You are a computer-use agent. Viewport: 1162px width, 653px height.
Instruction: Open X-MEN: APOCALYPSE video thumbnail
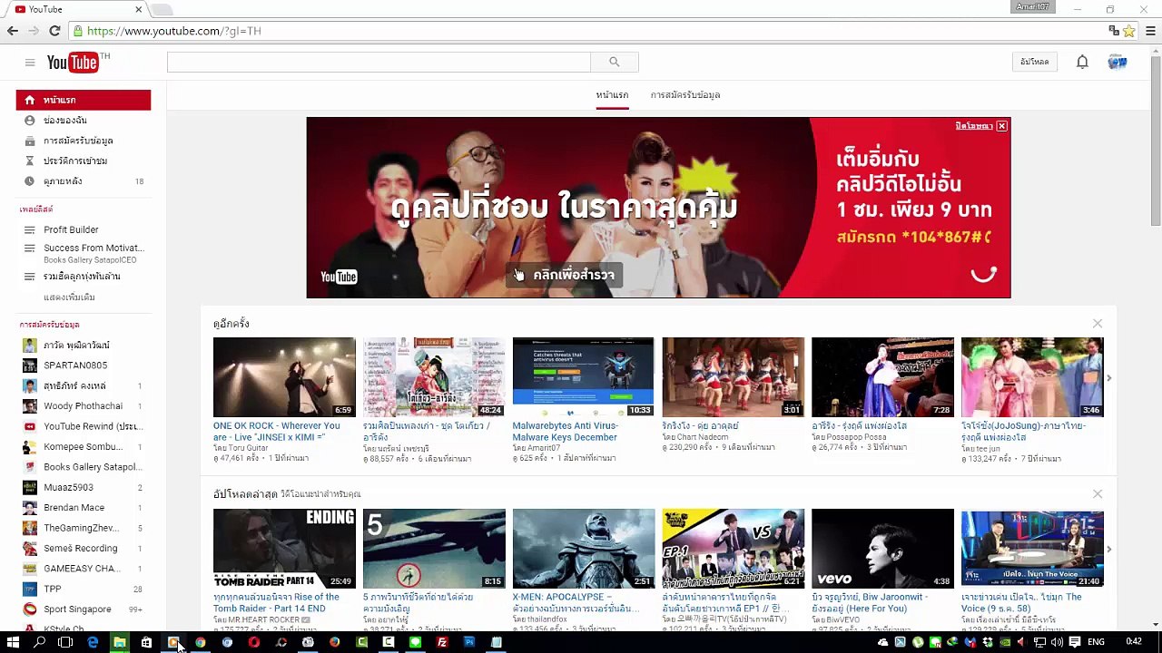click(583, 549)
